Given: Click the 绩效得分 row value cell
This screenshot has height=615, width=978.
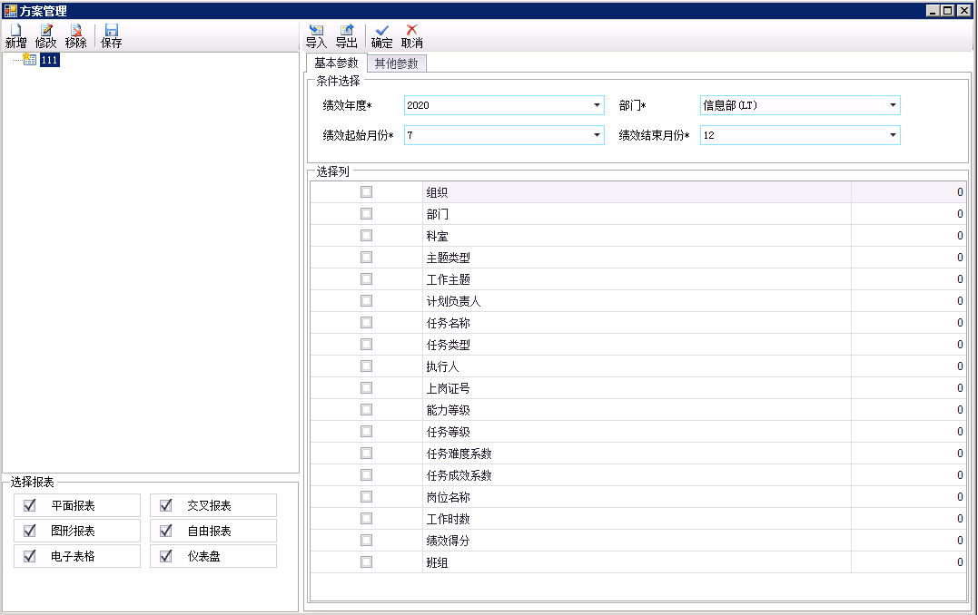Looking at the screenshot, I should 908,541.
